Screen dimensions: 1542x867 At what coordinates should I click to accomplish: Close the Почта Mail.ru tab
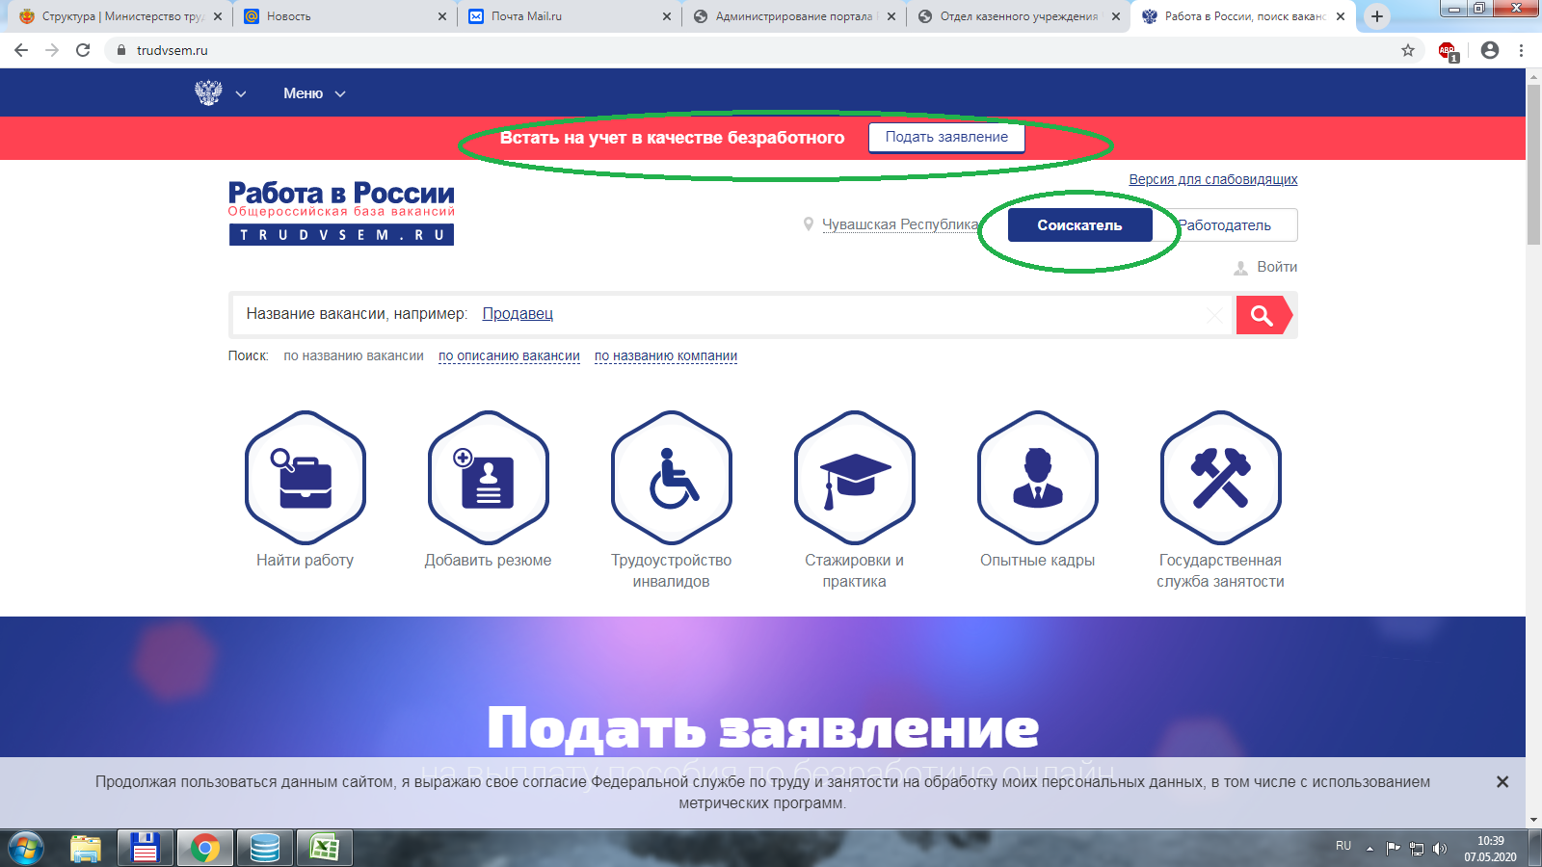point(667,16)
